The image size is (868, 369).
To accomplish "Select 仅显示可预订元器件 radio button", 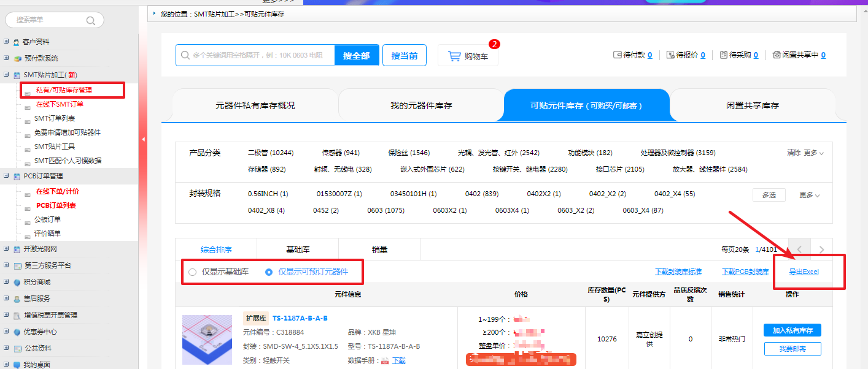I will click(269, 272).
